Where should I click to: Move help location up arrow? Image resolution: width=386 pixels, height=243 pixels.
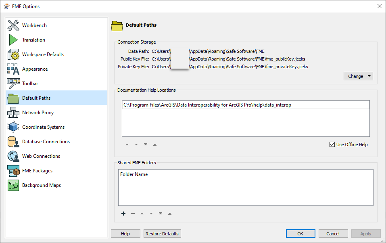pos(127,145)
